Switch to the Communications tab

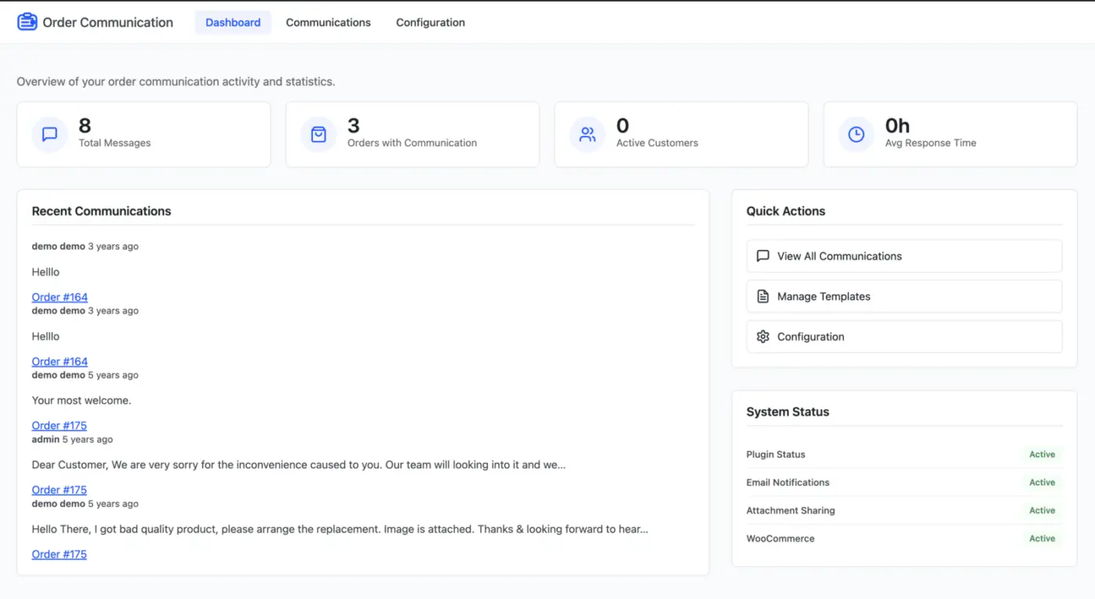[x=328, y=22]
